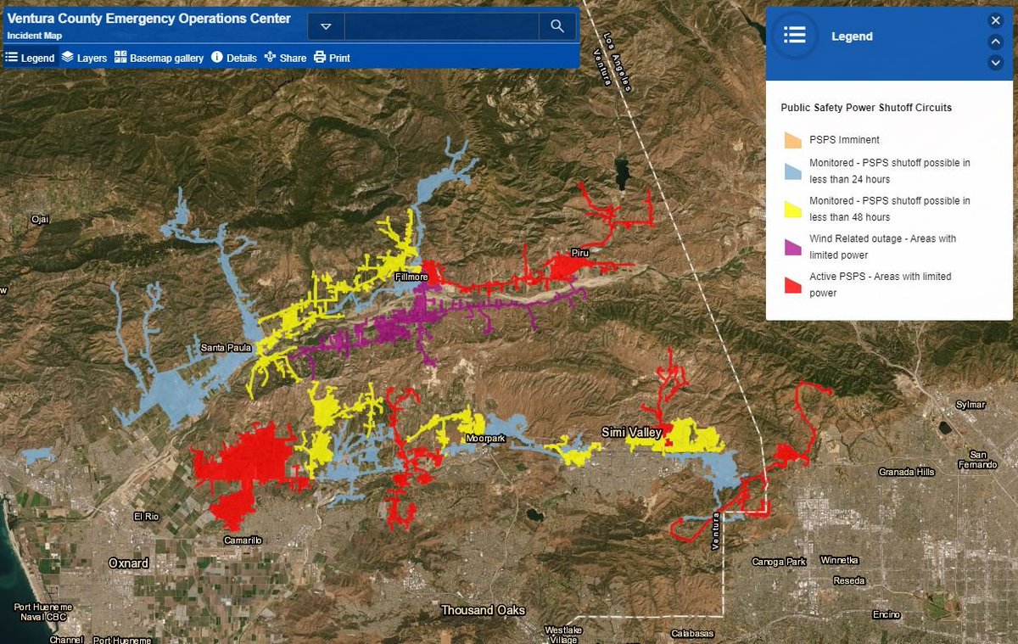Click the Westlake Village map label

pyautogui.click(x=562, y=635)
